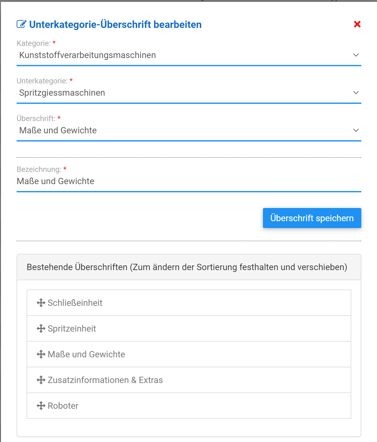Click the move icon beside listed Maße und Gewichte
The image size is (377, 442).
point(41,354)
